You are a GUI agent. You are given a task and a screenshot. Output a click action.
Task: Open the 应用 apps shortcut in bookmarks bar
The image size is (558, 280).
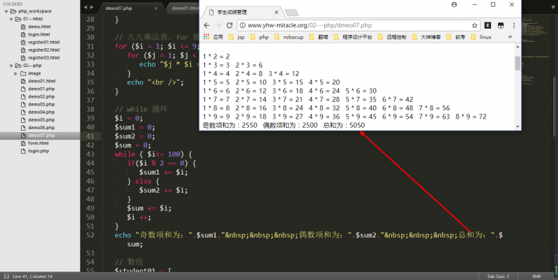click(212, 37)
